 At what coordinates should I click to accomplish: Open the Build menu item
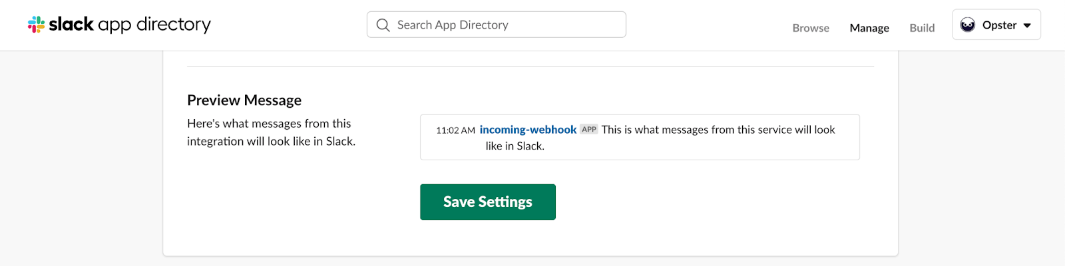(922, 28)
